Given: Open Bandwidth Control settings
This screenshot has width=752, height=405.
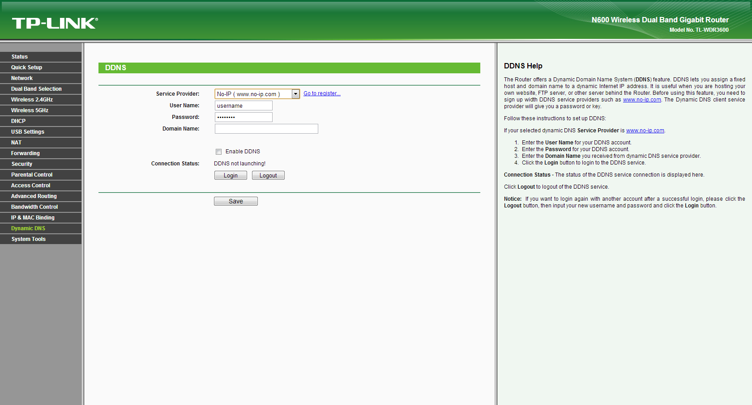Looking at the screenshot, I should click(41, 207).
